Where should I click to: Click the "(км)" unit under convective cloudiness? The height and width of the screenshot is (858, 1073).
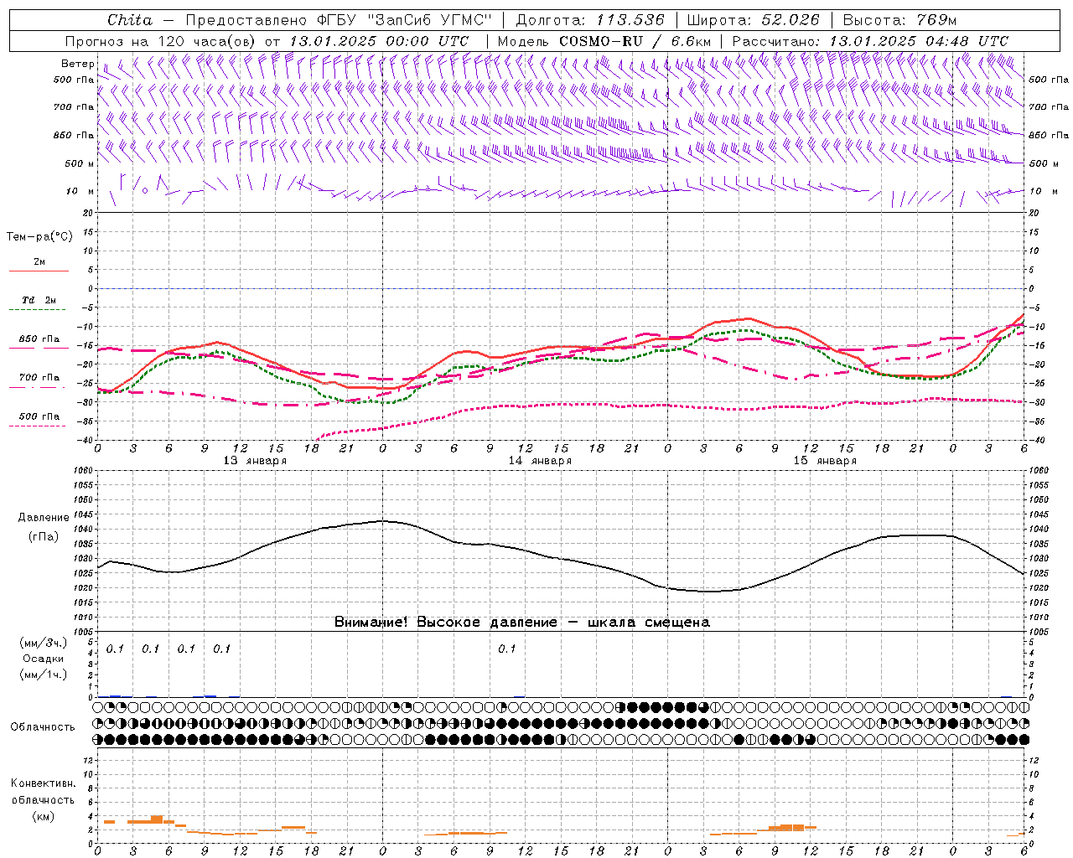tap(43, 816)
